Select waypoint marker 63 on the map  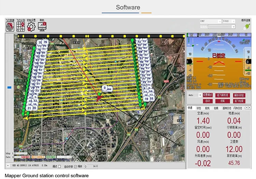[x=43, y=56]
